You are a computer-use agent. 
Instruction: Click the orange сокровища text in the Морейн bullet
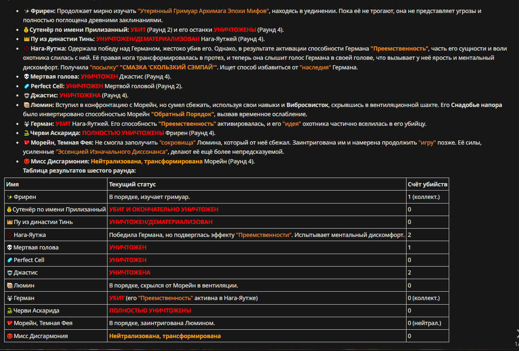click(177, 142)
